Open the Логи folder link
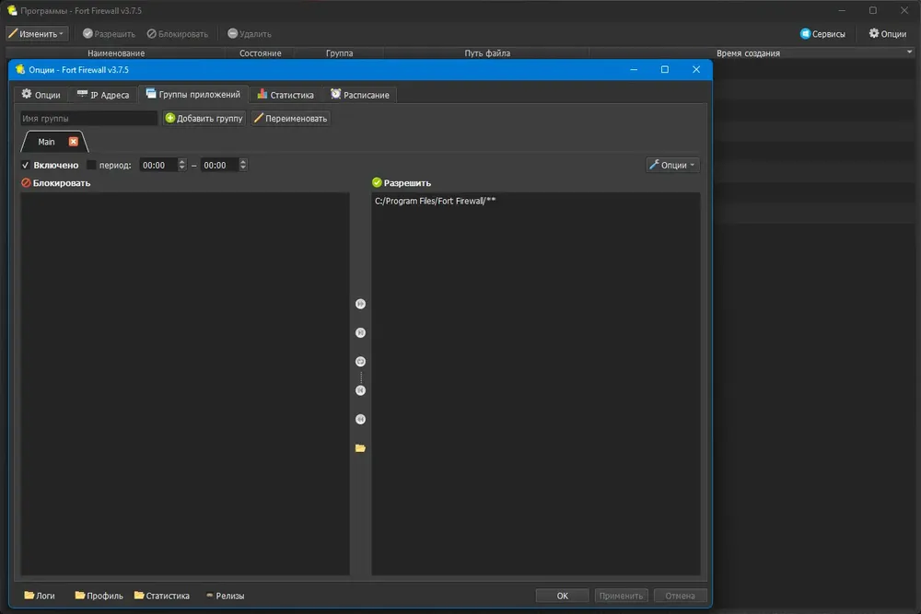 click(40, 596)
